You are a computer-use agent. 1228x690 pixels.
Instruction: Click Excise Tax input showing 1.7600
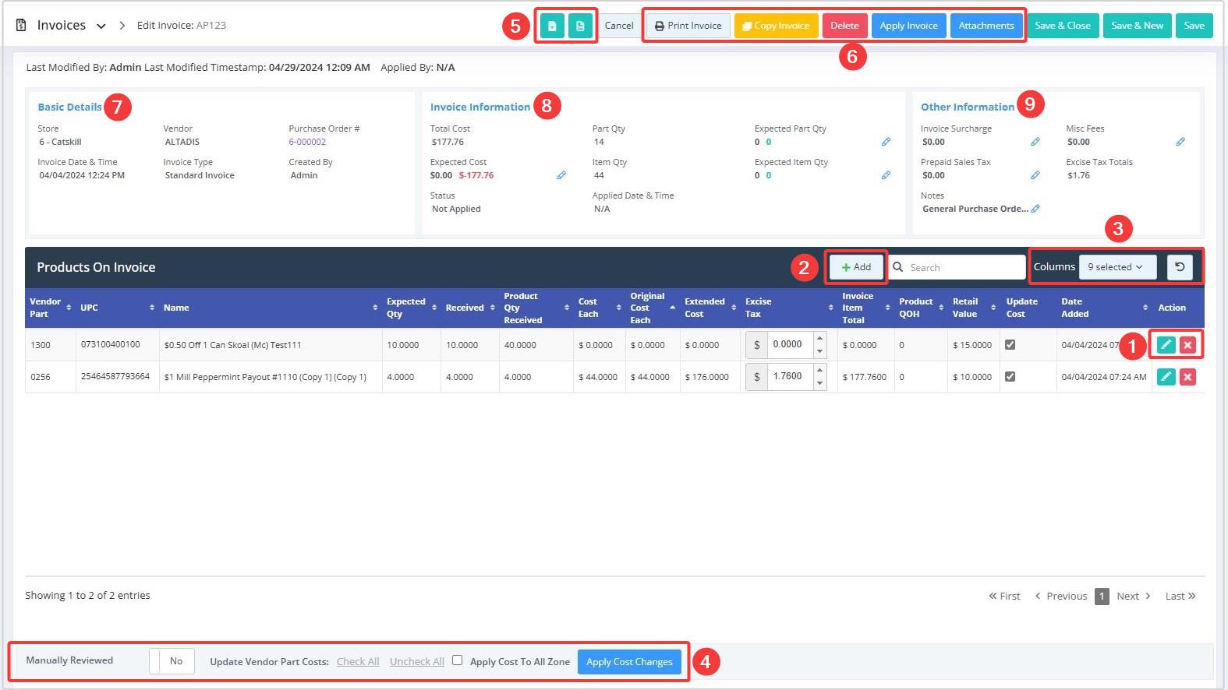[790, 377]
